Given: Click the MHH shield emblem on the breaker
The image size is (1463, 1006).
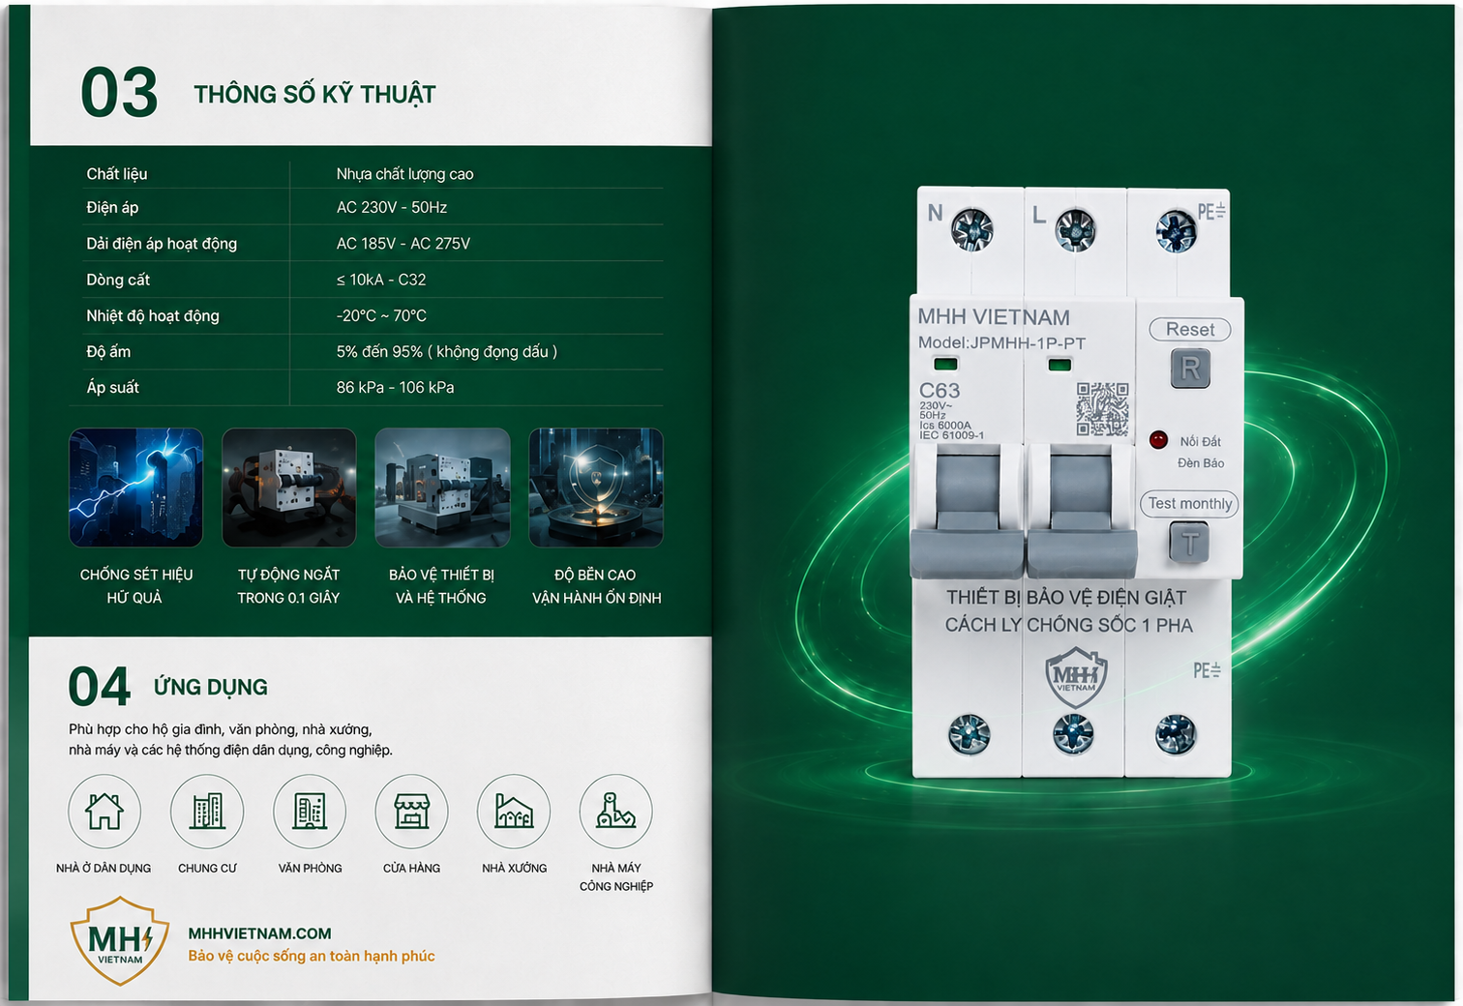Looking at the screenshot, I should tap(1076, 677).
